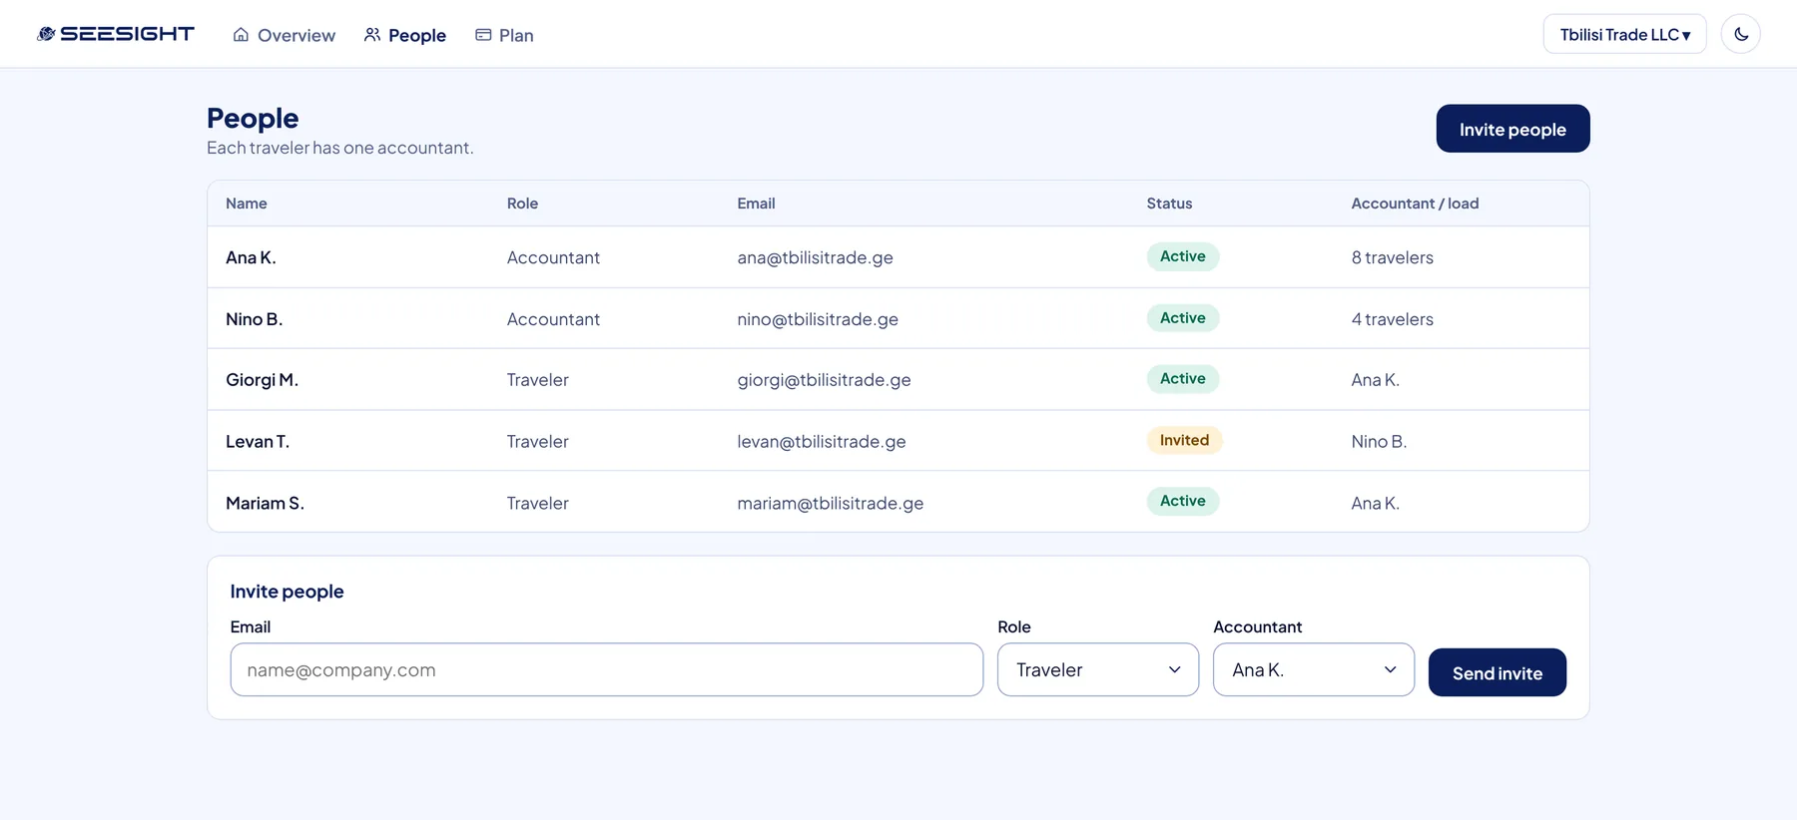Click email nino@tbilisitrade.ge
Screen dimensions: 1797x820
818,319
